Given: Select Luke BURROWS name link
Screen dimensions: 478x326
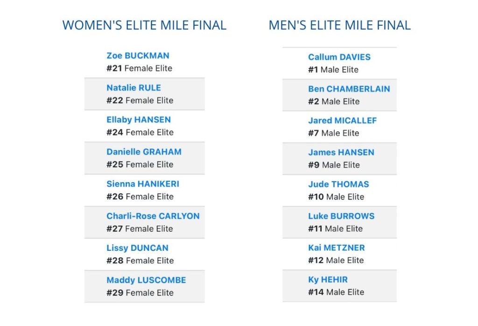Looking at the screenshot, I should click(x=341, y=216).
